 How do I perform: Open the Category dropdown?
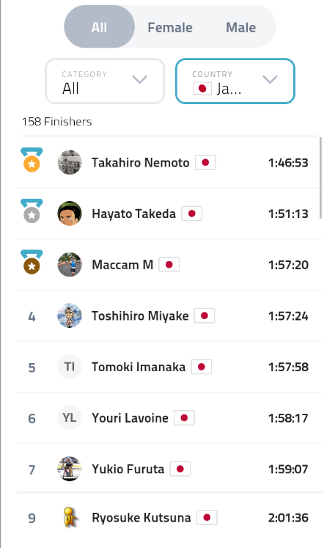coord(105,81)
